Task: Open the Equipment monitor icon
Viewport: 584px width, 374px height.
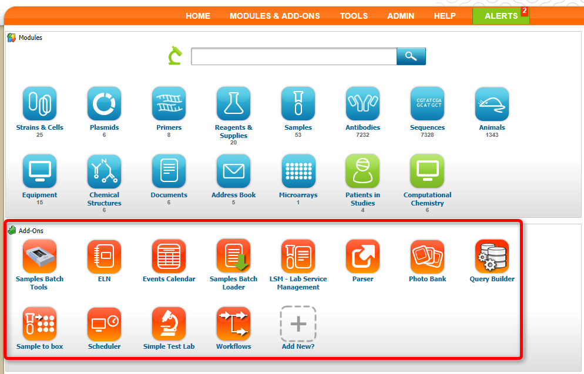Action: coord(39,171)
